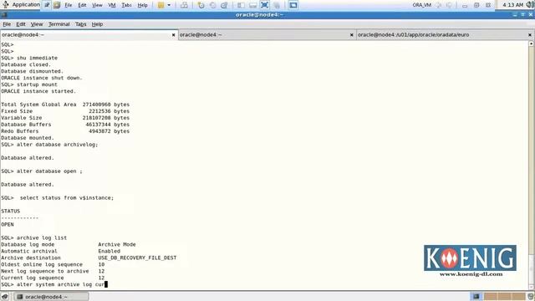Close the first oracle@node4 tab
535x301 pixels.
(x=173, y=35)
